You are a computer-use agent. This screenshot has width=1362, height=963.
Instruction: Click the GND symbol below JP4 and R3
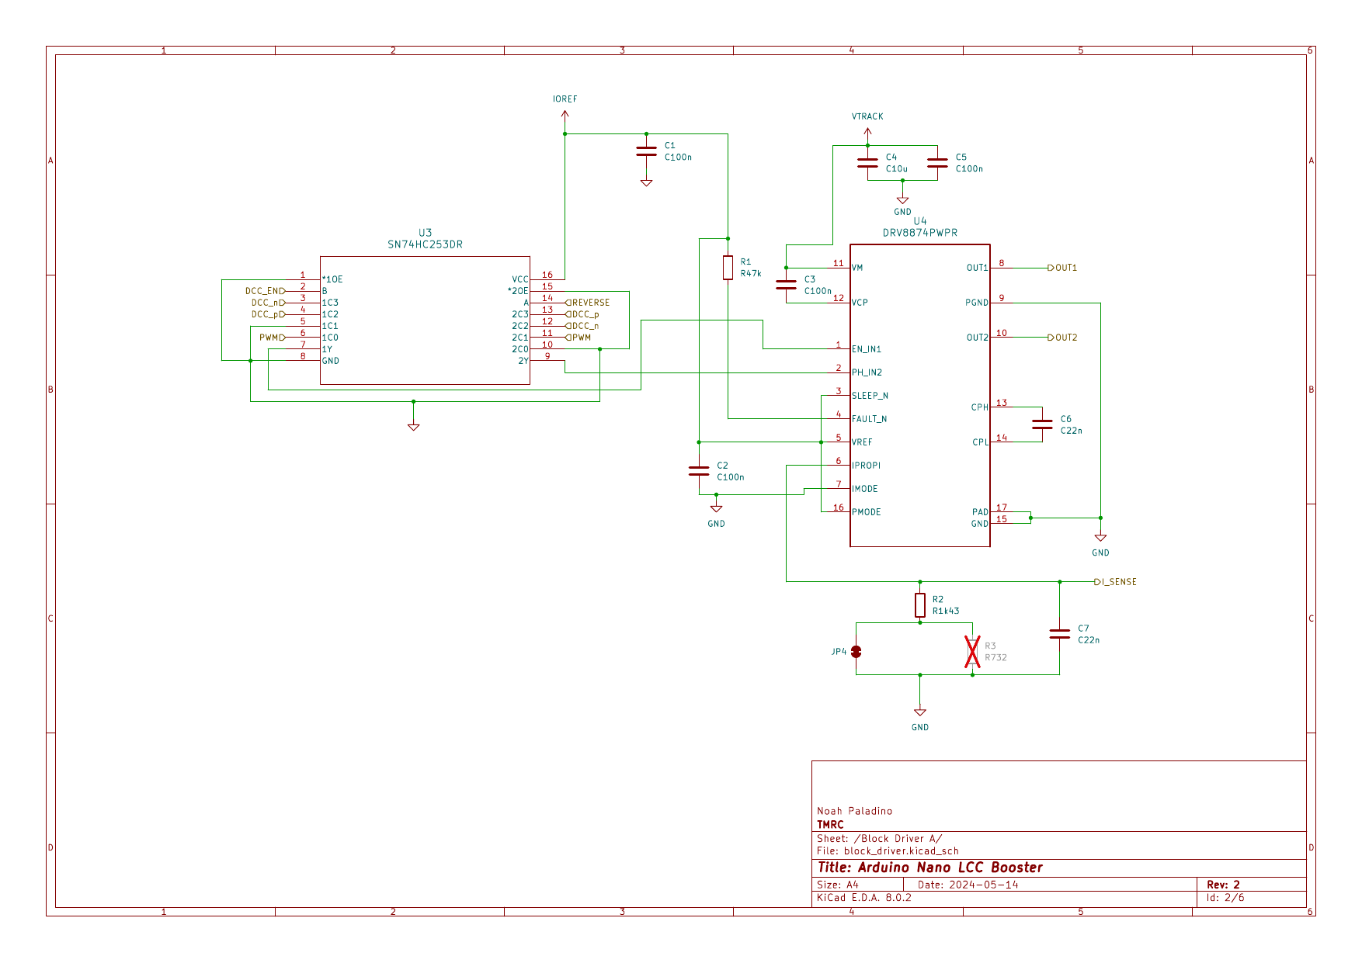click(920, 712)
